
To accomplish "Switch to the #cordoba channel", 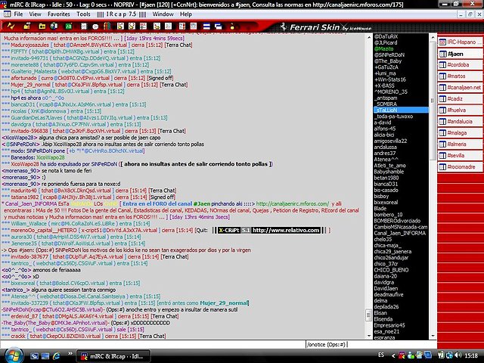I will click(461, 65).
